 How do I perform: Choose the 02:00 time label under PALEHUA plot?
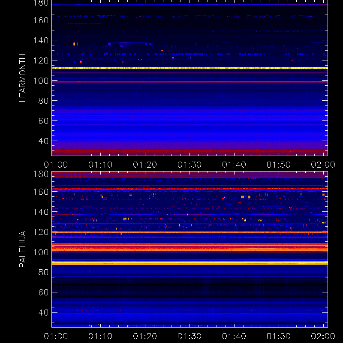click(323, 336)
